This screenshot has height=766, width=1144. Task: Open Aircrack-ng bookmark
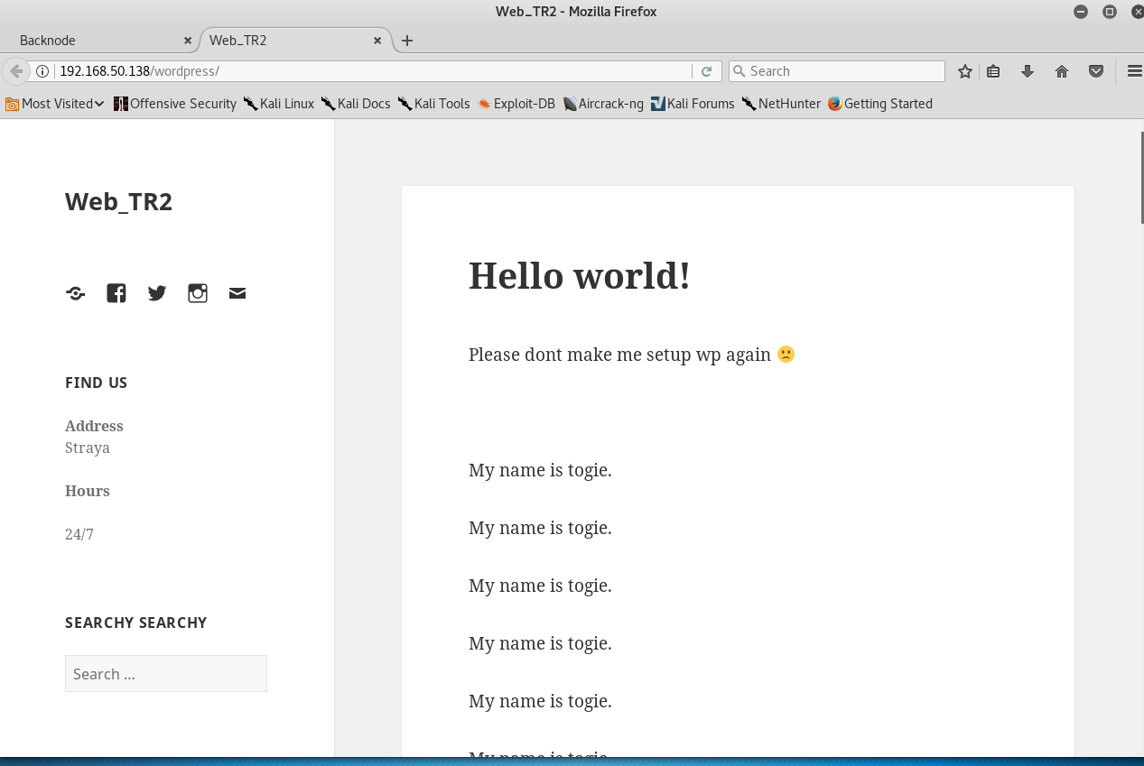pyautogui.click(x=603, y=104)
